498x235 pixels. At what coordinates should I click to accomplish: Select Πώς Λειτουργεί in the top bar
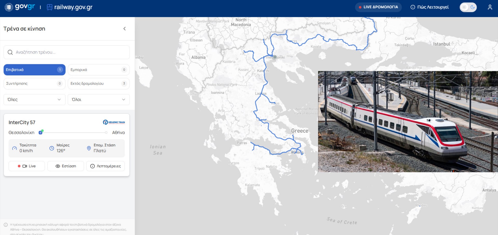(x=429, y=7)
